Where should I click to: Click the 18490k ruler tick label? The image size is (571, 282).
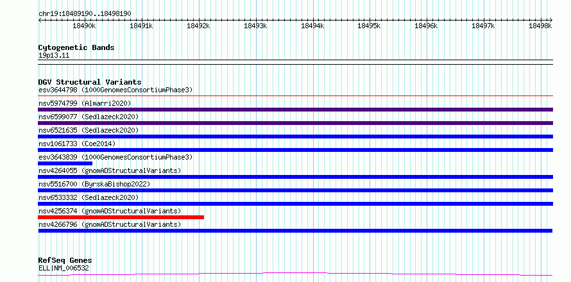[x=84, y=26]
